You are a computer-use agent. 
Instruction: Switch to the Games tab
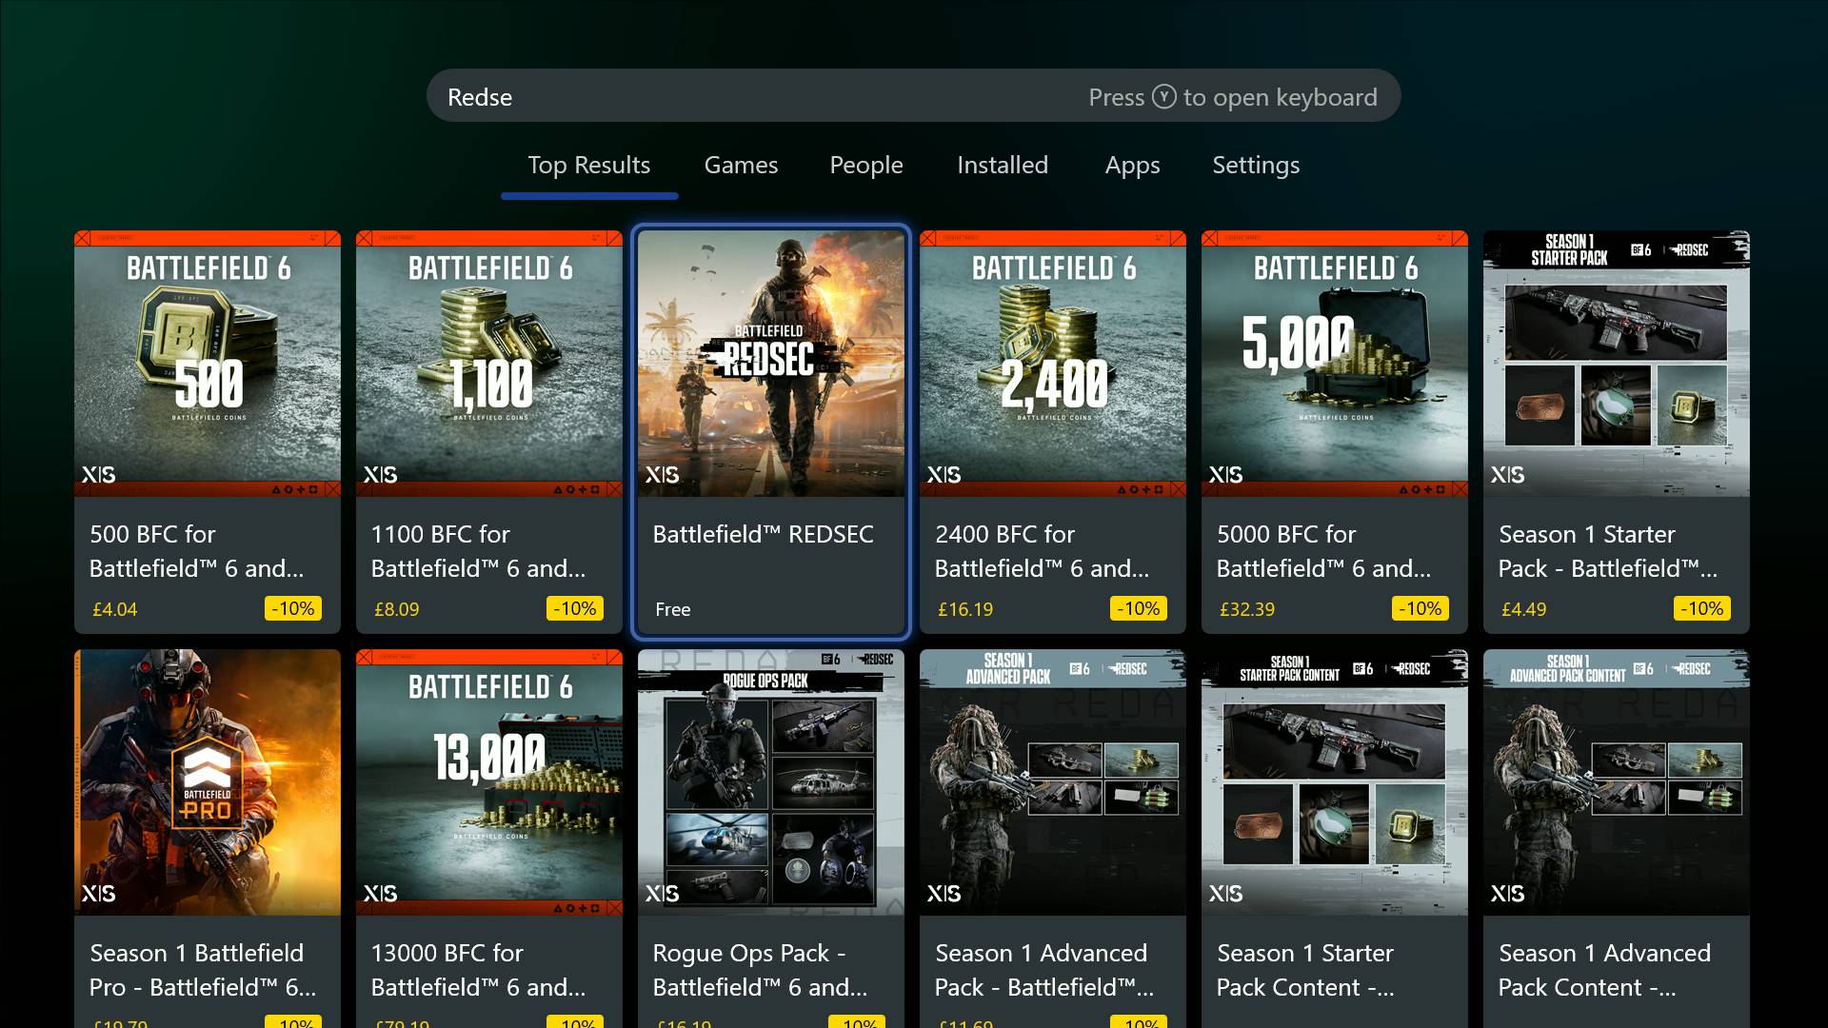(741, 165)
